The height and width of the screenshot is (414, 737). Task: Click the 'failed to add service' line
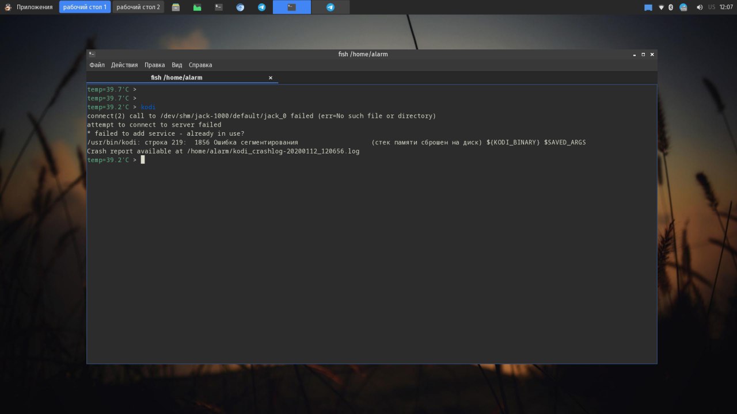click(165, 133)
